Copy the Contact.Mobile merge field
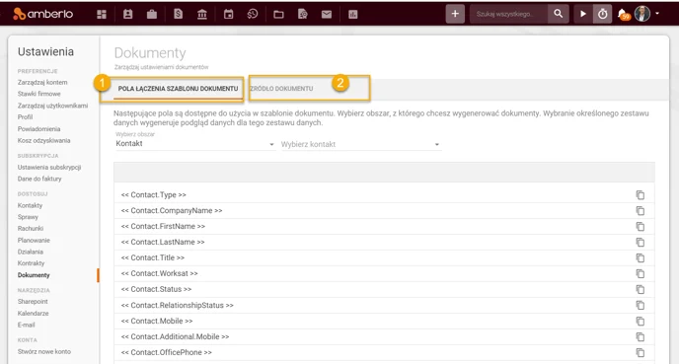 tap(641, 322)
